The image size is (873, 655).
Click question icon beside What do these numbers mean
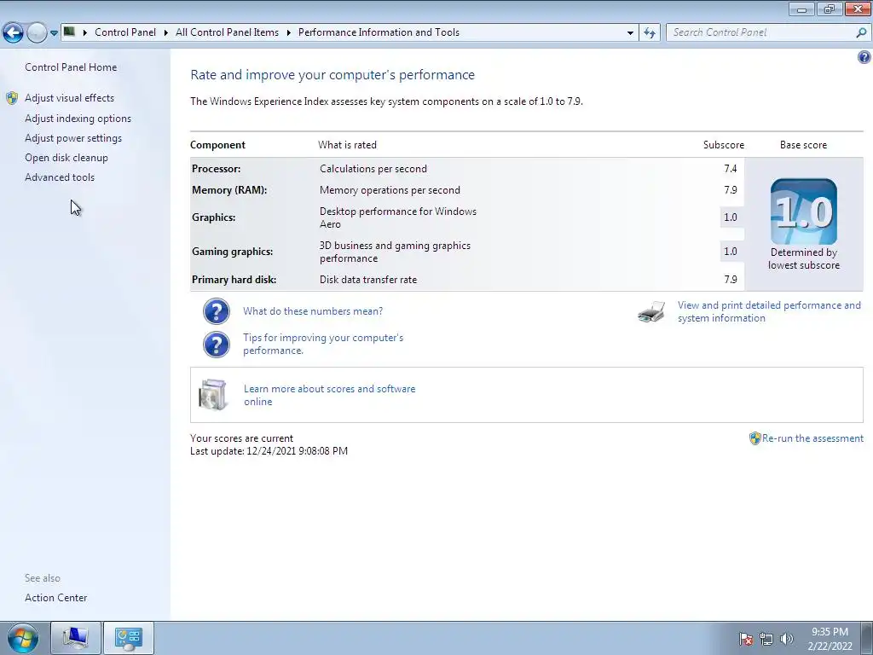click(216, 311)
